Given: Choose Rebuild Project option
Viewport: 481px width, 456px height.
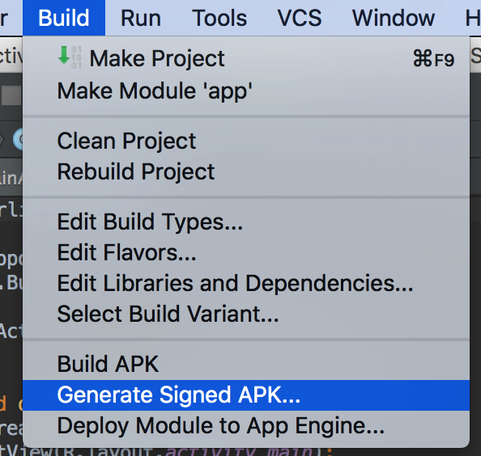Looking at the screenshot, I should pos(246,171).
